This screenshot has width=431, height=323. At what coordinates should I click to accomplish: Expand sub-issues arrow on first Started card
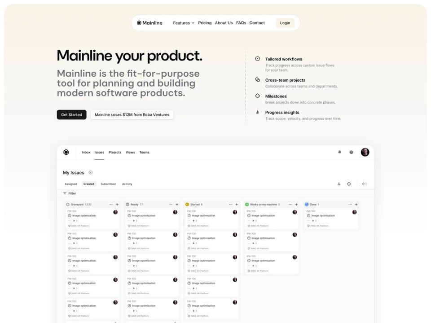(194, 221)
